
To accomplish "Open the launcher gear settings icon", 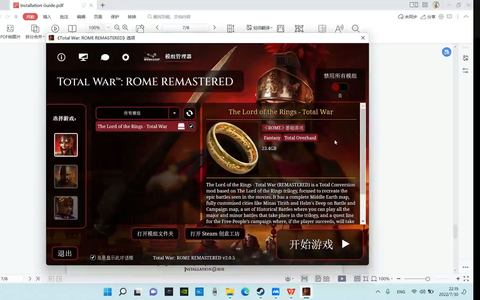I will click(x=126, y=57).
